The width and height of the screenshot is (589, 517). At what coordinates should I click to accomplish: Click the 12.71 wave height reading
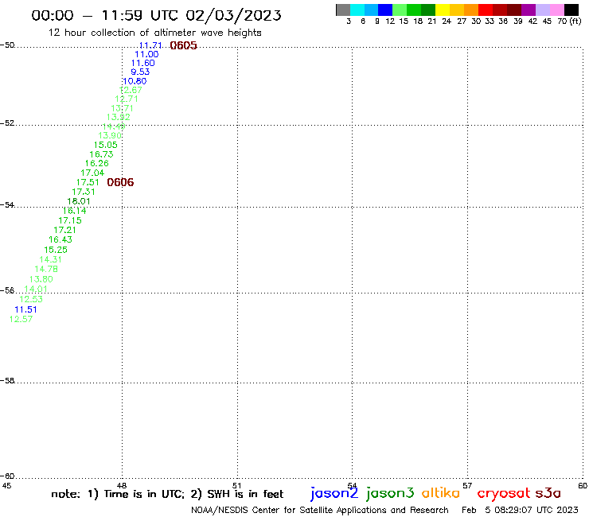(127, 99)
